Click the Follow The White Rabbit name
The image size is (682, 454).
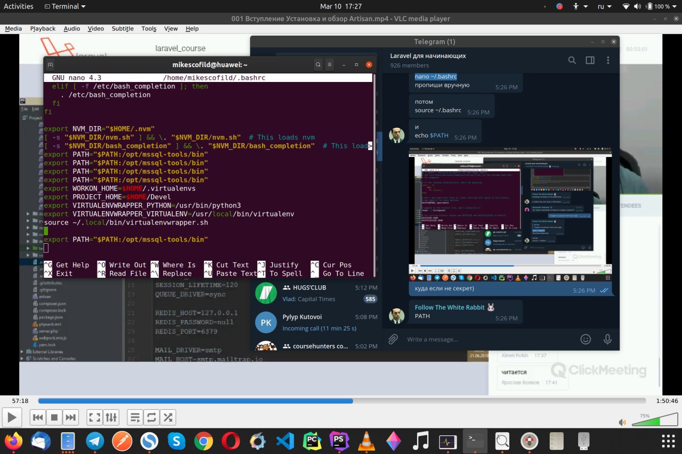tap(450, 307)
